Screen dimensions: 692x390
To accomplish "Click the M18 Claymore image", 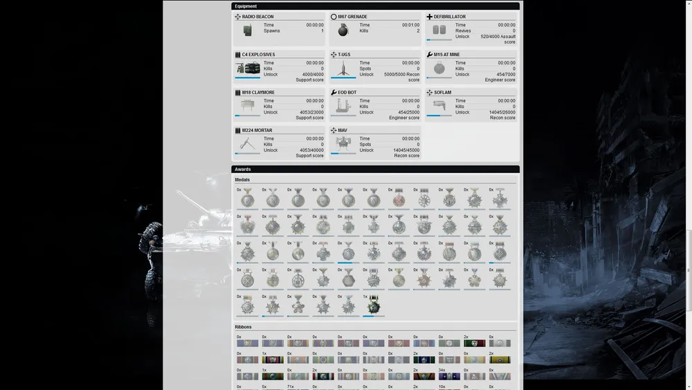I will coord(247,105).
